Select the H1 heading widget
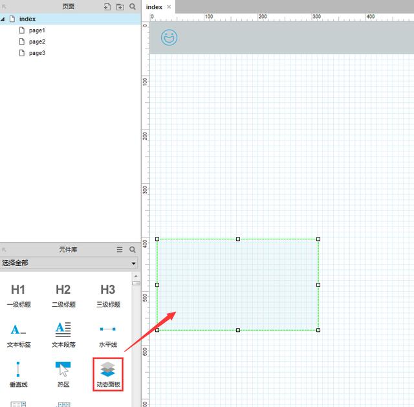The height and width of the screenshot is (407, 414). click(19, 296)
